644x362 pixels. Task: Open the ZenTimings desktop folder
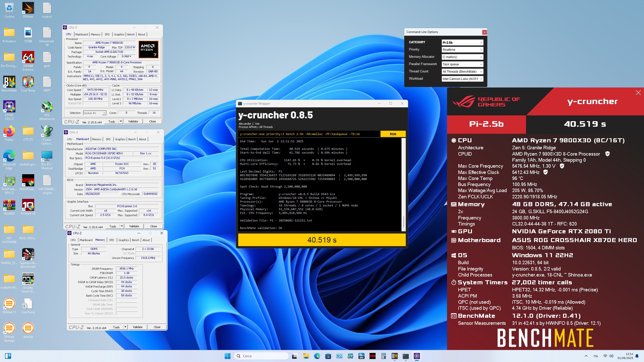coord(9,59)
